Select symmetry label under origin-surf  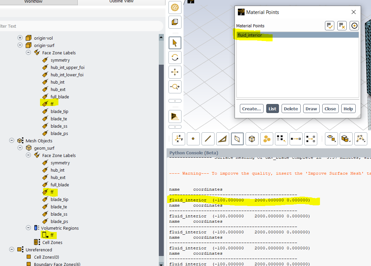[60, 60]
